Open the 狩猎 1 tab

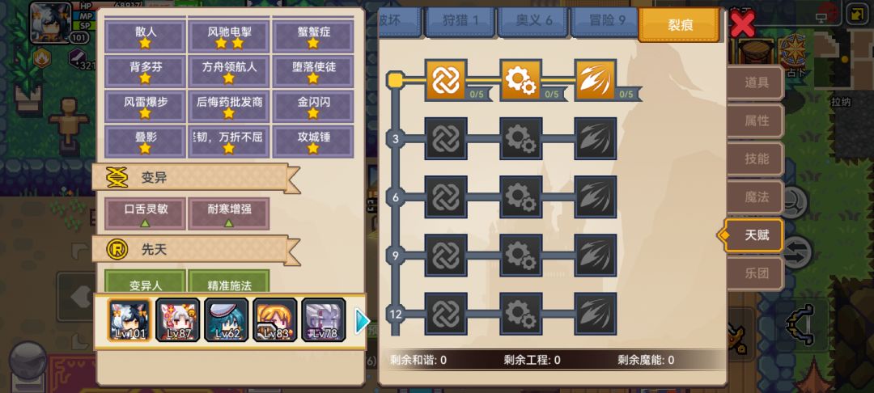[460, 22]
